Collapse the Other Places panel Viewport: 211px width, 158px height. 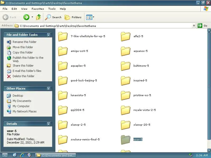(49, 89)
